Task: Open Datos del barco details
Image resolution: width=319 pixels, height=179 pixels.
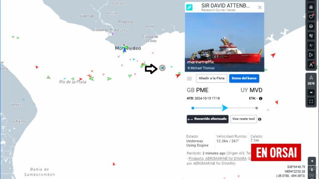Action: [x=244, y=78]
